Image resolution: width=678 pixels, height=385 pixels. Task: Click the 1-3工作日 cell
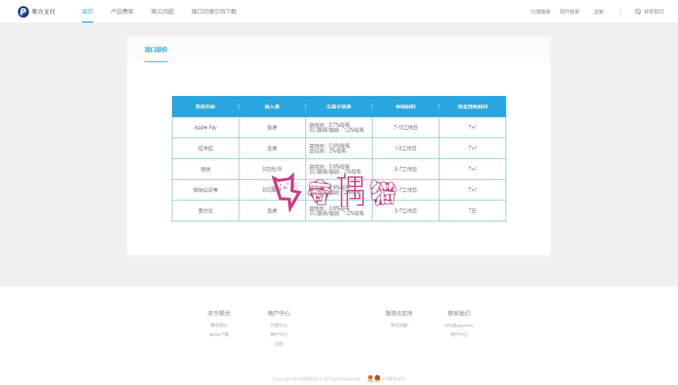click(406, 148)
